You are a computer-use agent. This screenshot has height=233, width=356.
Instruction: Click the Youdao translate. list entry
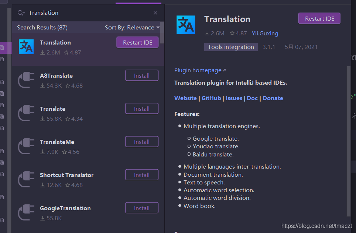coord(216,146)
